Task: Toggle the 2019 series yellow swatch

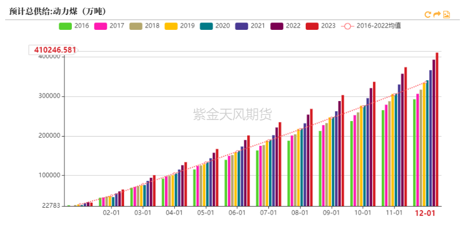Action: [171, 26]
